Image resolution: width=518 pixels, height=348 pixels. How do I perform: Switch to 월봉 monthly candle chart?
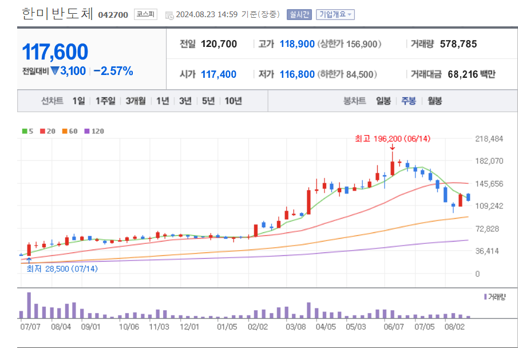click(434, 101)
